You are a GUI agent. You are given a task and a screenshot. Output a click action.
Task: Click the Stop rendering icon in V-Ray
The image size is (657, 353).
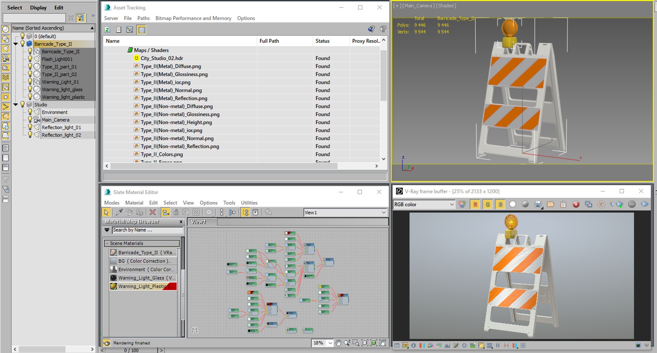pos(632,204)
